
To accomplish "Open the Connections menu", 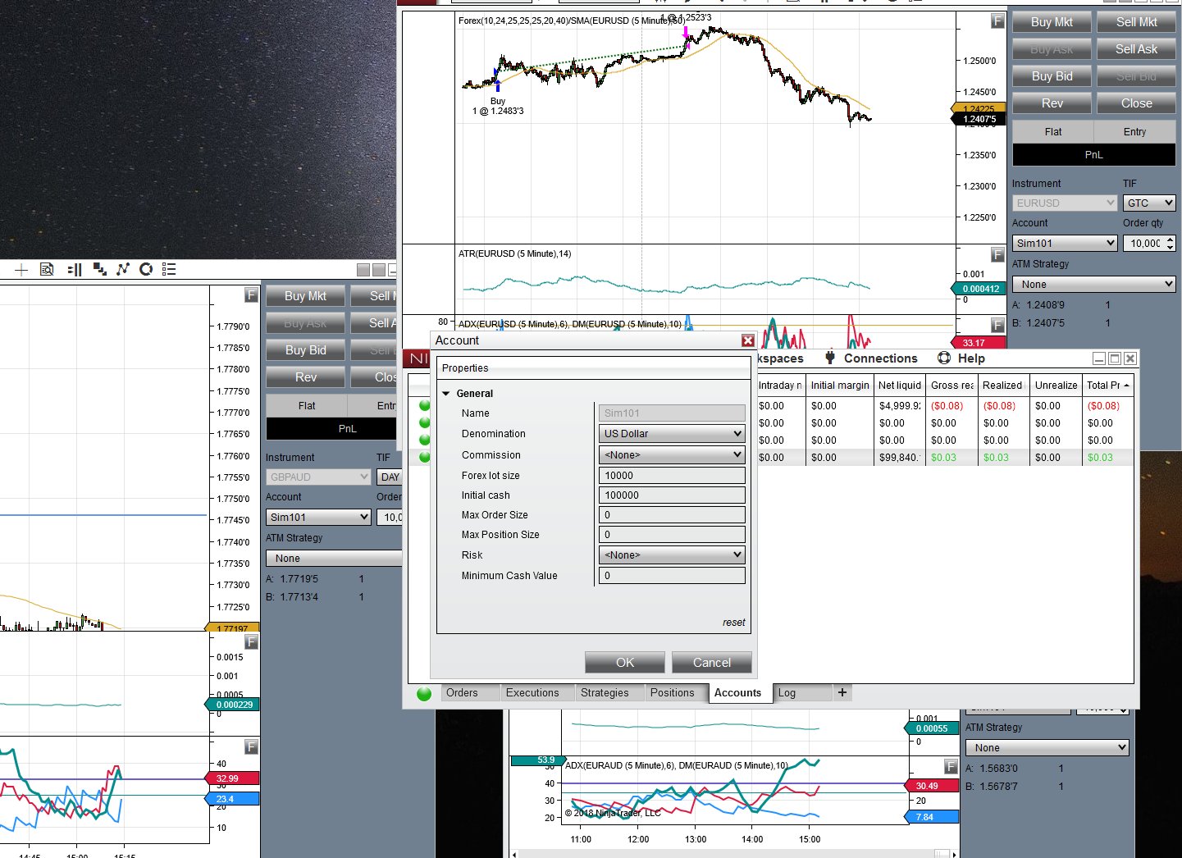I will coord(880,358).
